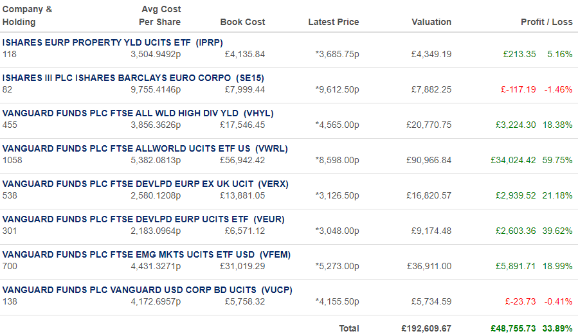Click the Avg Cost Per Share column header

(x=159, y=15)
